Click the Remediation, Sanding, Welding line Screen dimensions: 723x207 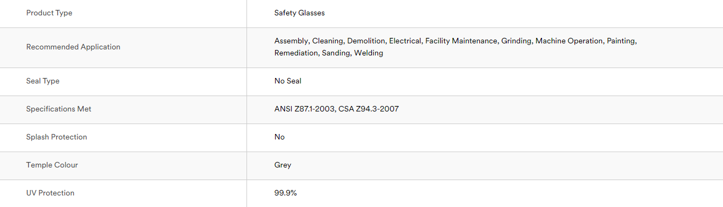click(x=328, y=53)
